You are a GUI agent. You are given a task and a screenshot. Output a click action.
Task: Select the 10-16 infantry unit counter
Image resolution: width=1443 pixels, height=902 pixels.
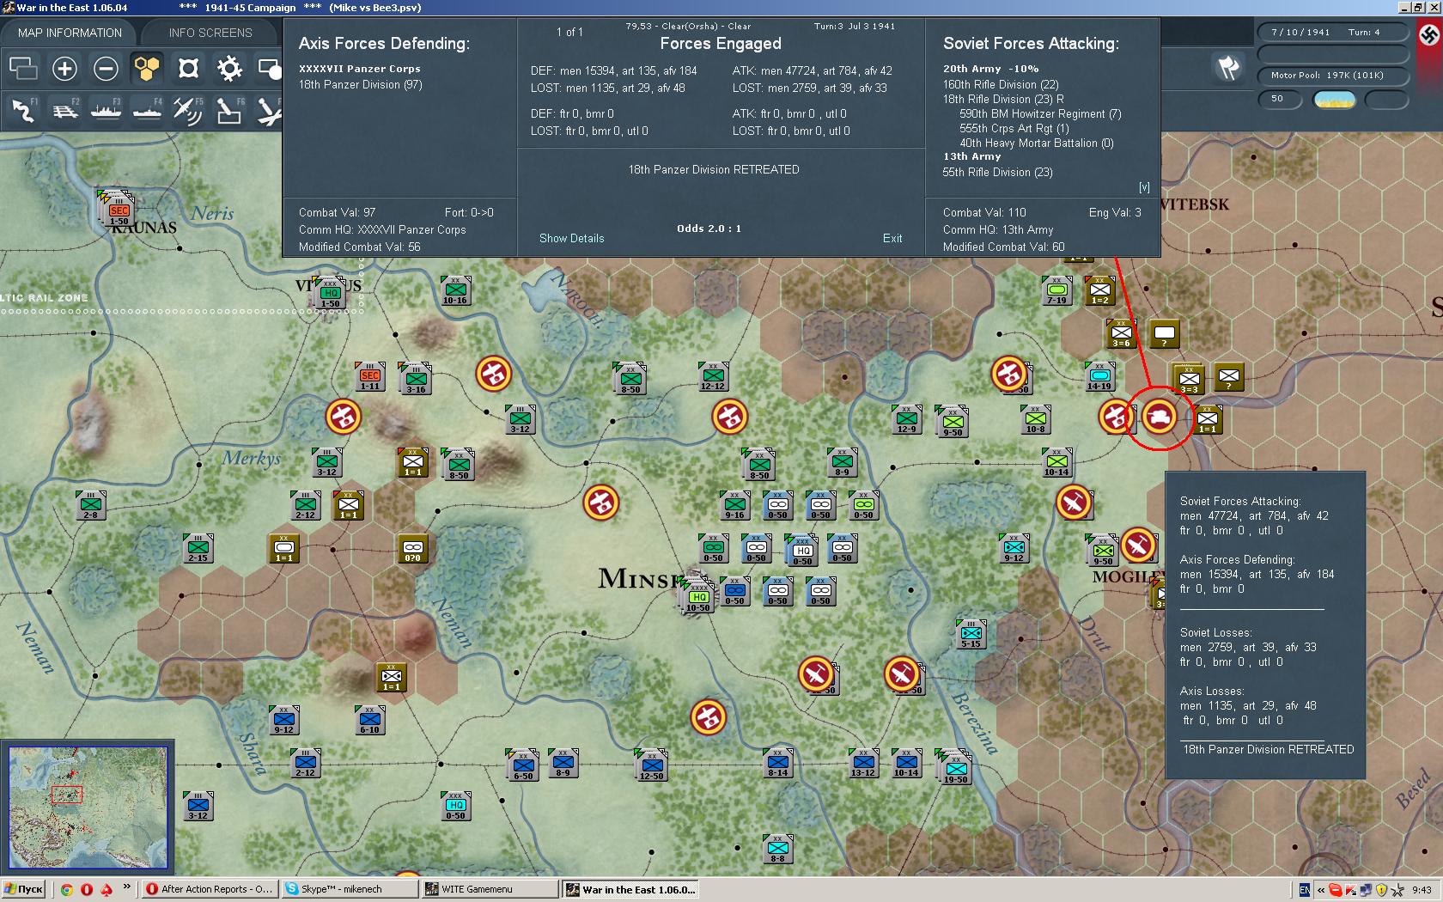pyautogui.click(x=455, y=290)
